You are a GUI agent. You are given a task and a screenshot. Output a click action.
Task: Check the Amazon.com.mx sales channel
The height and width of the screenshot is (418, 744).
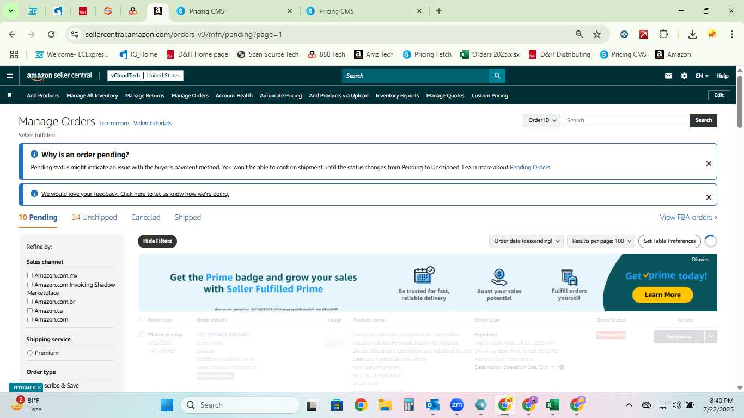(x=30, y=275)
